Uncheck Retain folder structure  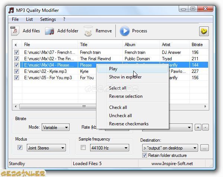(x=144, y=155)
